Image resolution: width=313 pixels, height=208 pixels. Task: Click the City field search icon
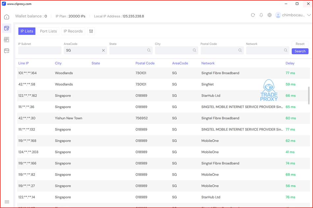click(x=194, y=50)
